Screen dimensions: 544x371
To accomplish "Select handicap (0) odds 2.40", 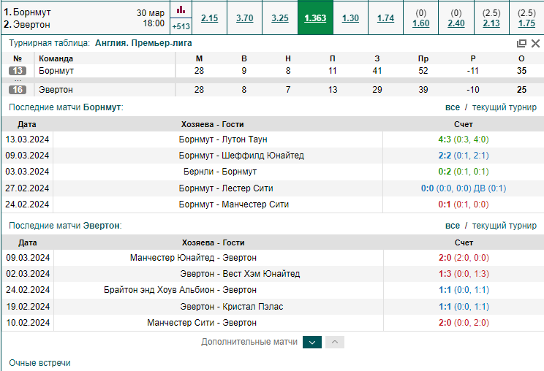I will pos(456,23).
